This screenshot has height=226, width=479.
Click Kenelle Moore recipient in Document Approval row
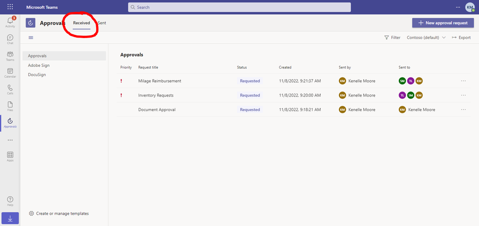coord(417,109)
